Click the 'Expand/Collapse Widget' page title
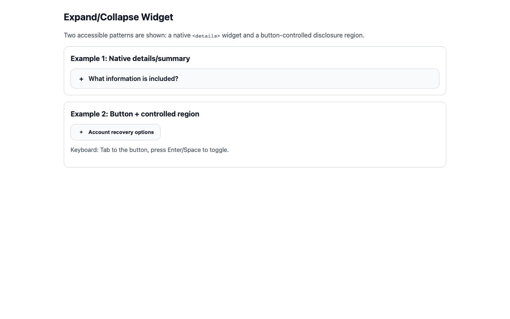Image resolution: width=510 pixels, height=319 pixels. coord(118,17)
